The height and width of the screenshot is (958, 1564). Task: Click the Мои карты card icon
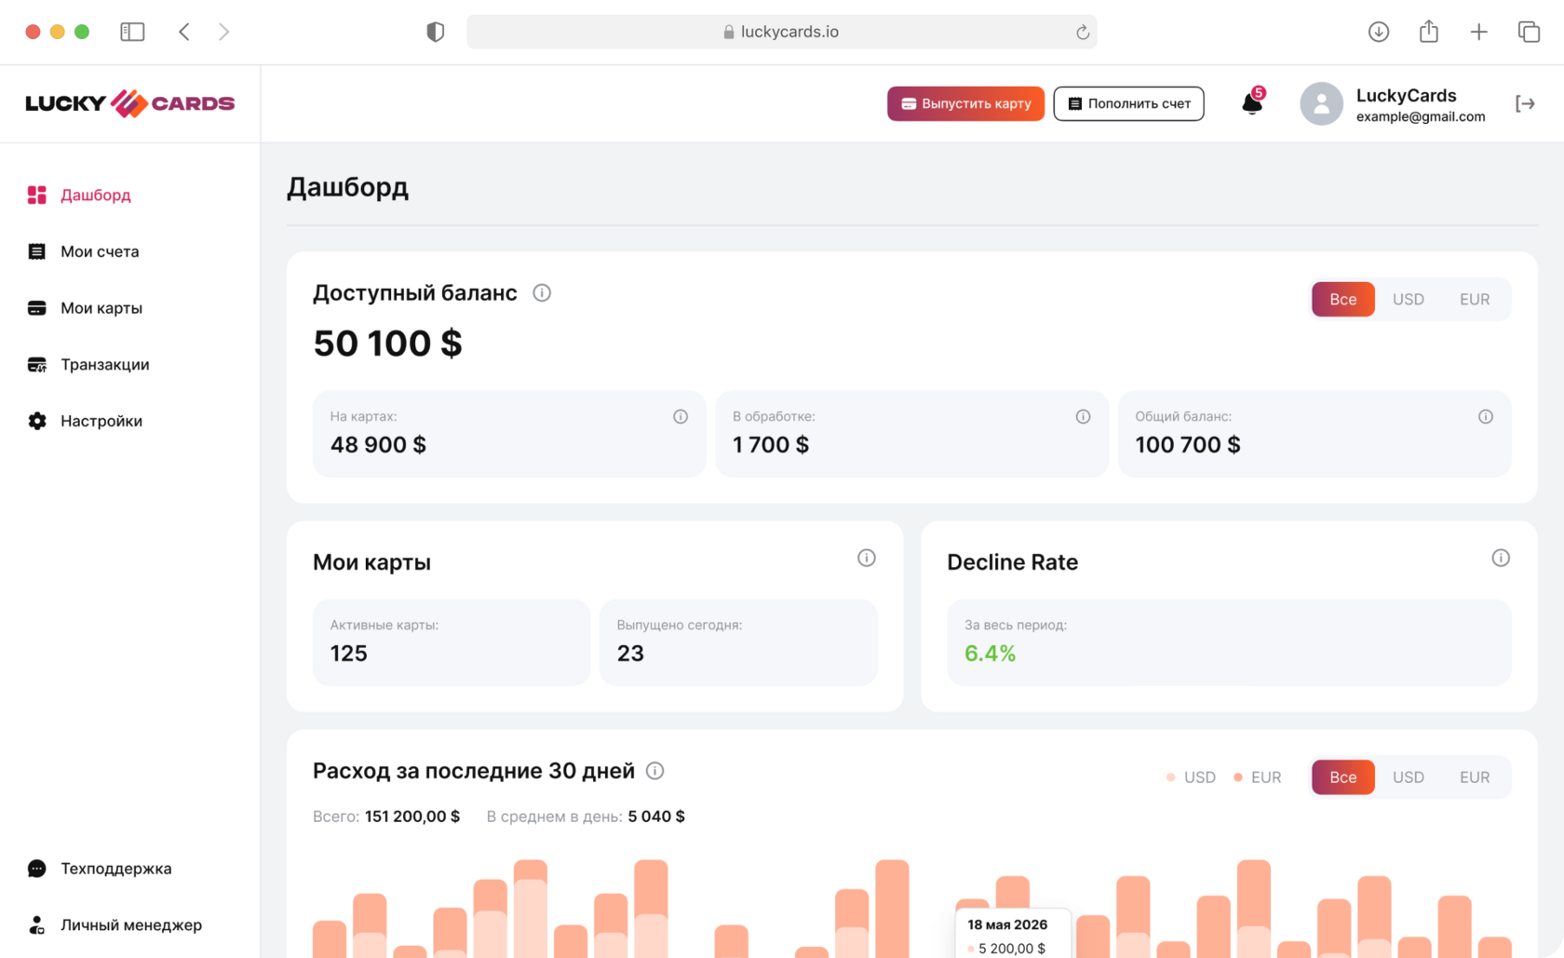36,308
